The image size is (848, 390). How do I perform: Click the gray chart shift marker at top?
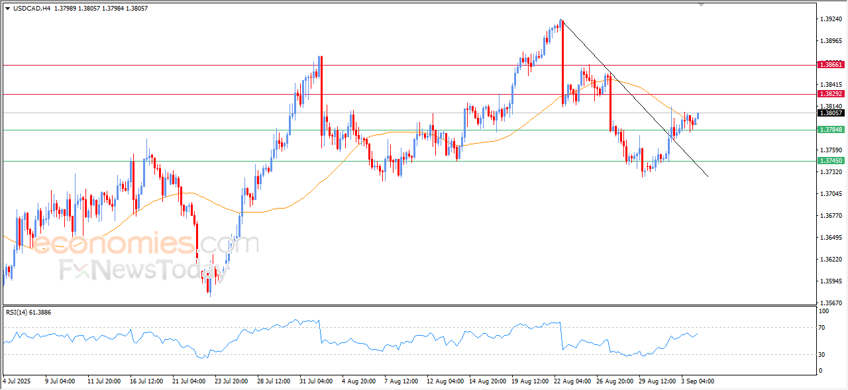pos(702,5)
